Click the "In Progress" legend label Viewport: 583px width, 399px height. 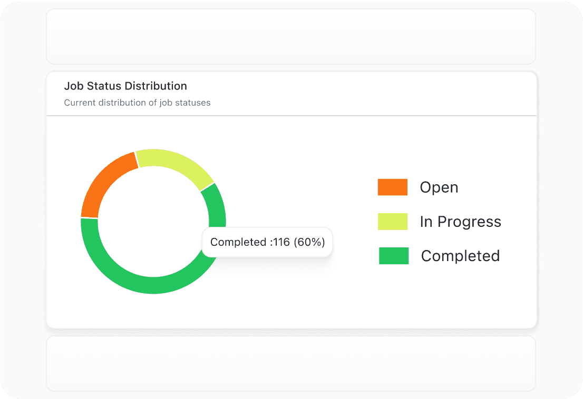pyautogui.click(x=460, y=222)
